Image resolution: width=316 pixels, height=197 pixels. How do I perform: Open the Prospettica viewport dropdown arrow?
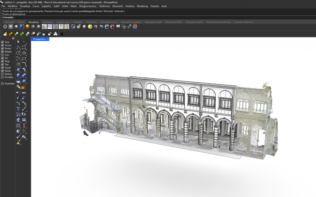coord(48,39)
